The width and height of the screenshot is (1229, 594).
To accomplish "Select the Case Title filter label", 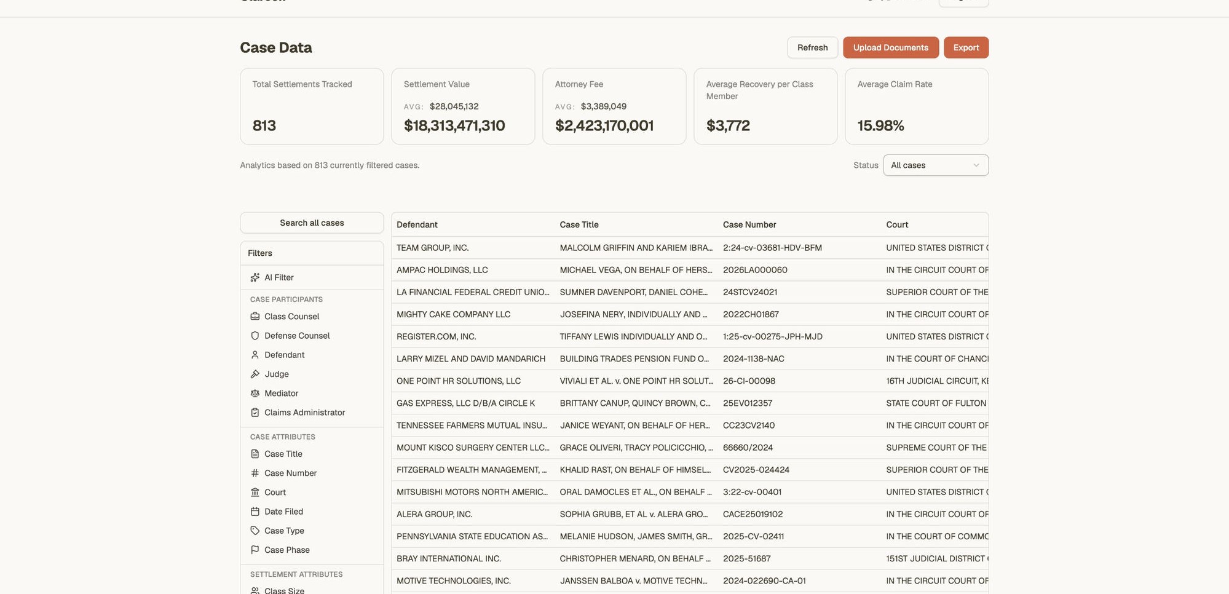I will click(283, 454).
